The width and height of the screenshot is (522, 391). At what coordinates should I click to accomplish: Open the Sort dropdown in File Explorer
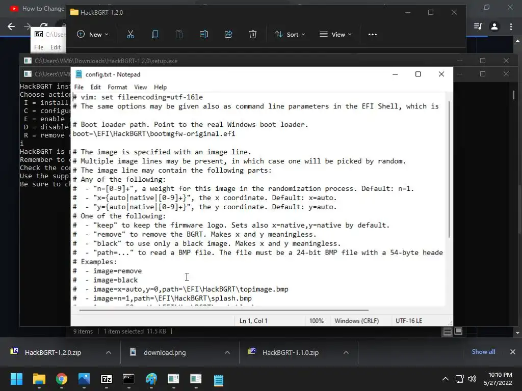pos(290,34)
